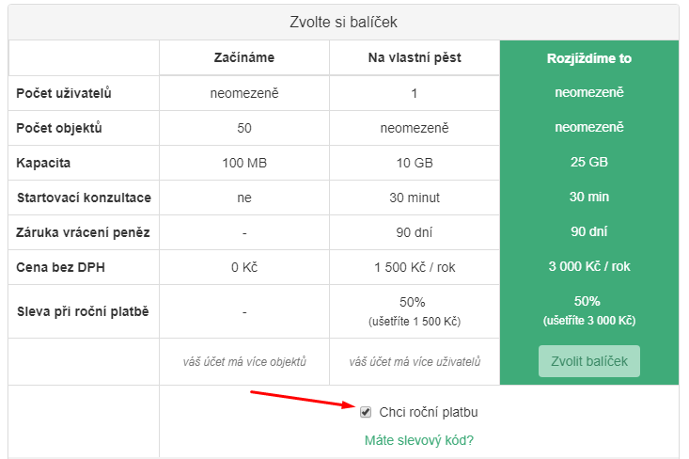Uncheck the Chci roční platbu checkbox
This screenshot has width=689, height=459.
click(366, 412)
